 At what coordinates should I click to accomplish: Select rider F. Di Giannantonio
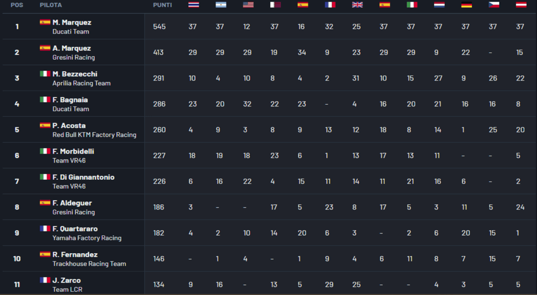click(x=83, y=177)
